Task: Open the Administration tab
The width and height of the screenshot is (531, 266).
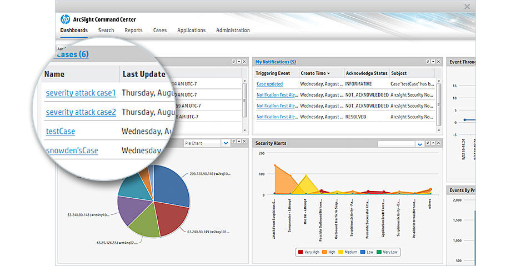Action: pos(233,31)
